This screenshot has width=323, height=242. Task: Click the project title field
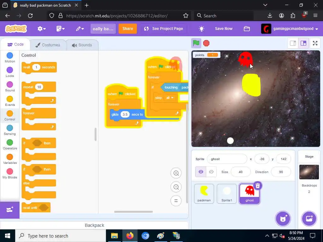point(103,29)
